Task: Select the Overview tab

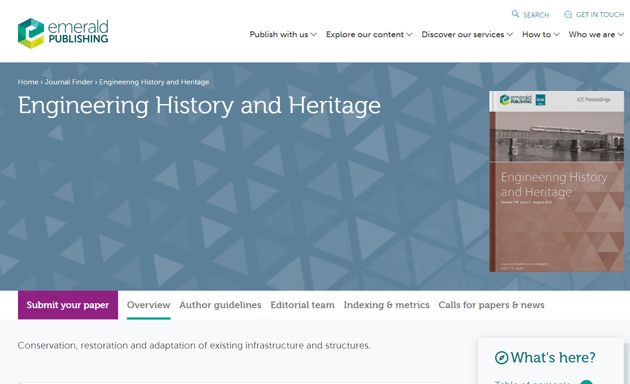Action: pos(149,305)
